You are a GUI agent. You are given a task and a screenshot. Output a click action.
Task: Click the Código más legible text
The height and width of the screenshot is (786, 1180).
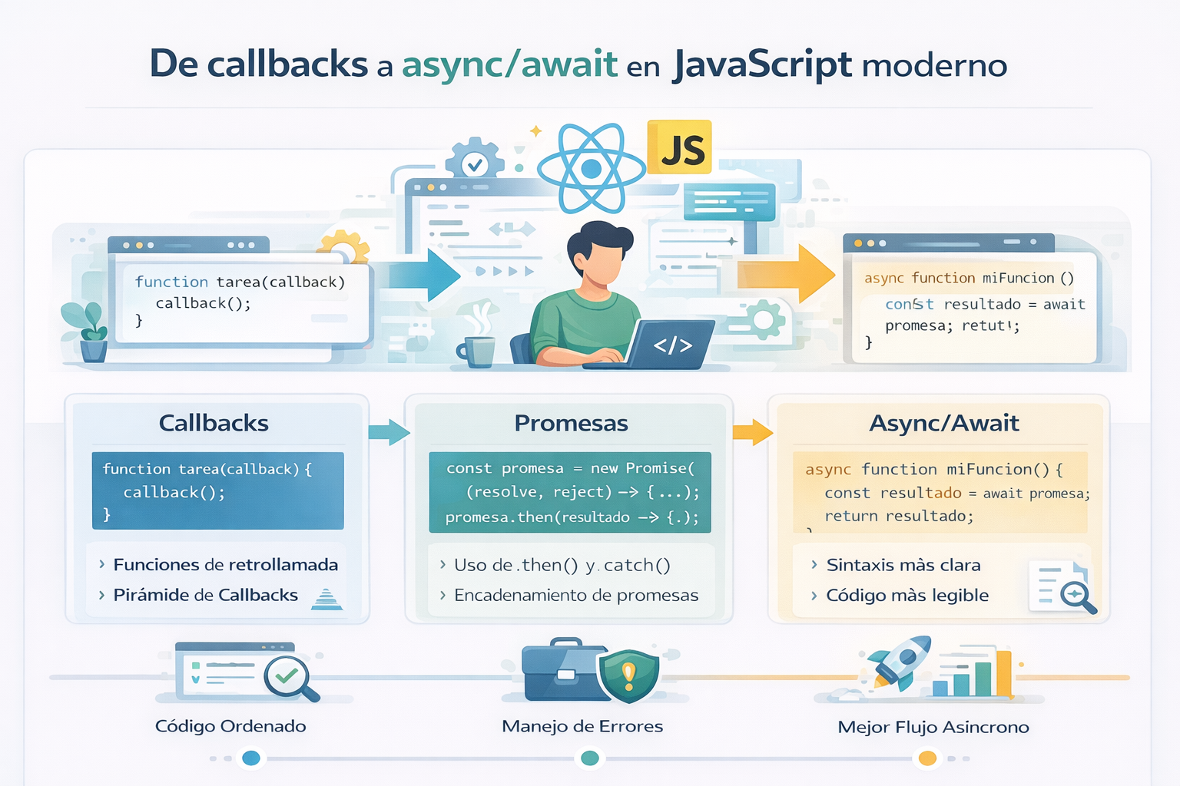tap(907, 596)
